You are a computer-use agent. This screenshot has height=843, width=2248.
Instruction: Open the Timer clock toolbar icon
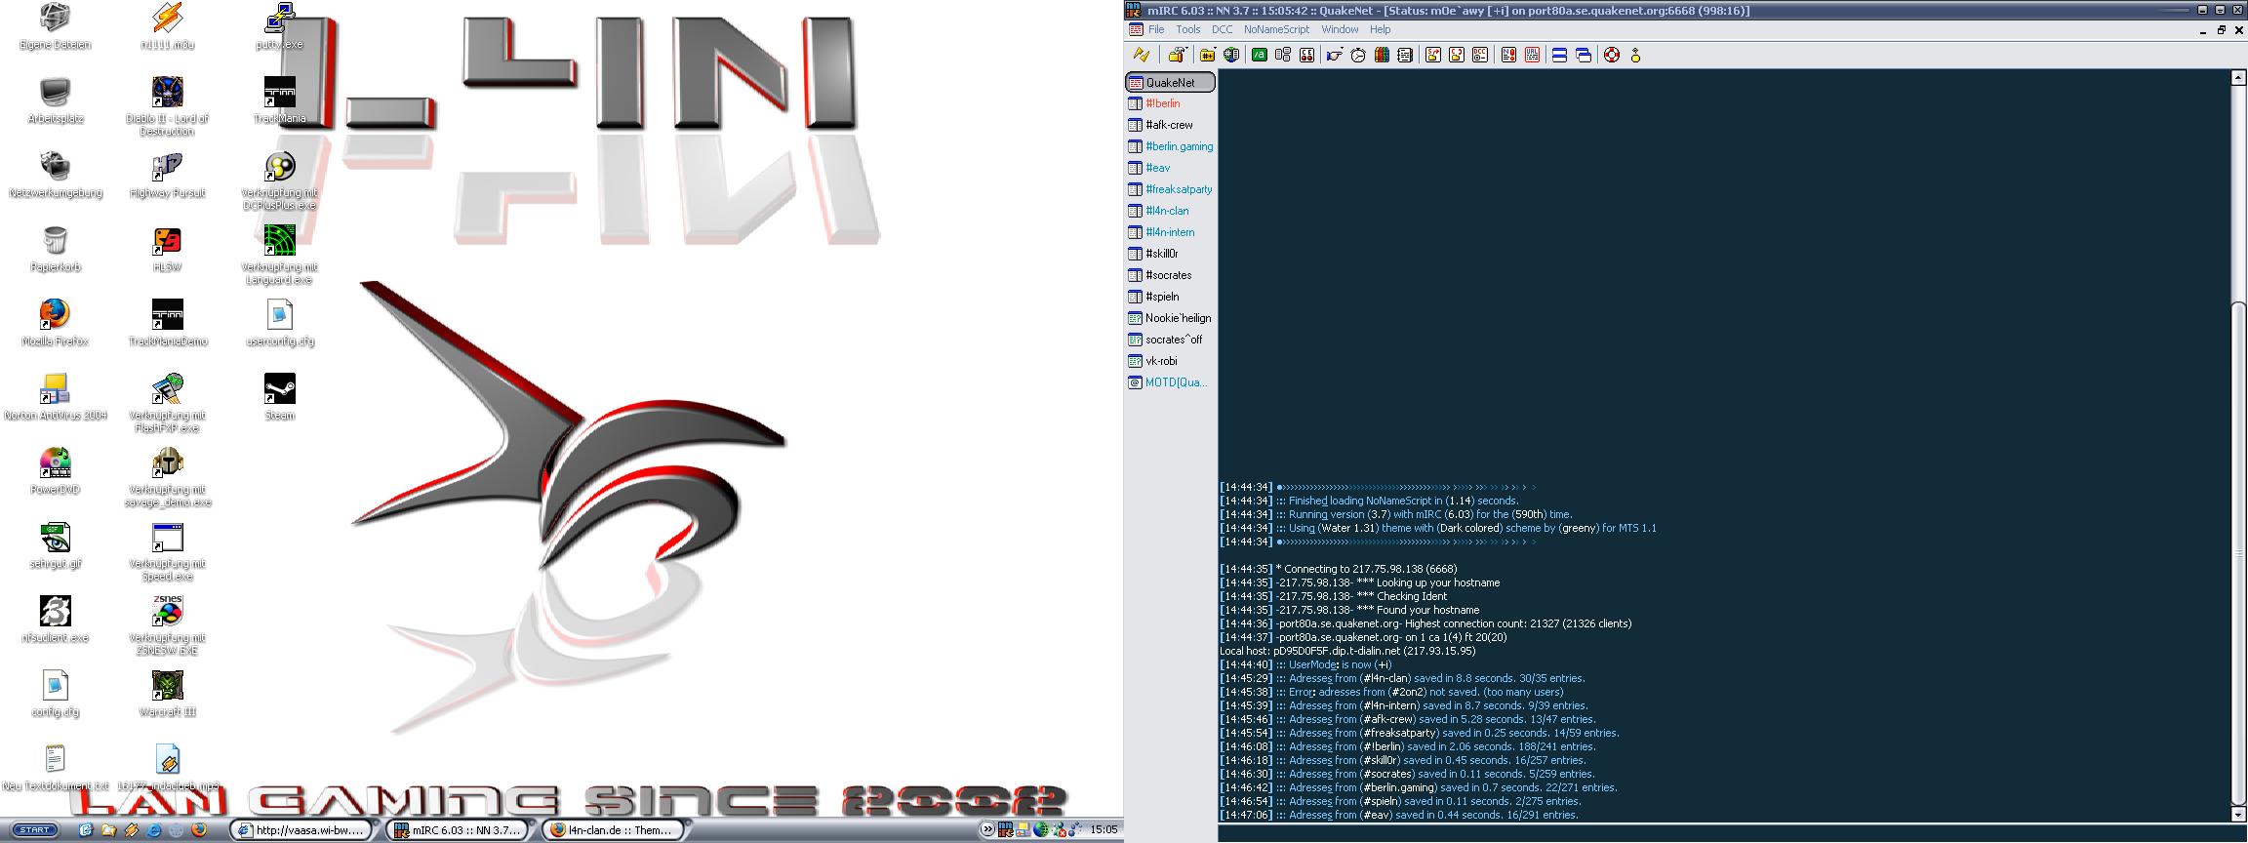pos(1358,56)
